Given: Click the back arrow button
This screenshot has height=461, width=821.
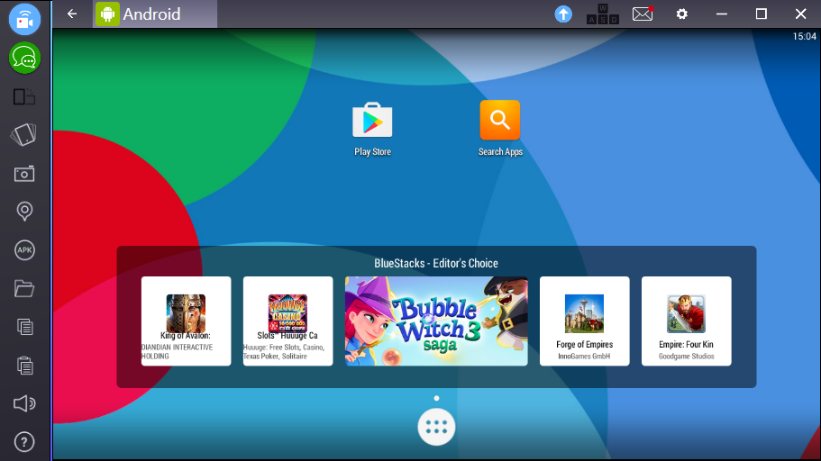Looking at the screenshot, I should pos(72,14).
